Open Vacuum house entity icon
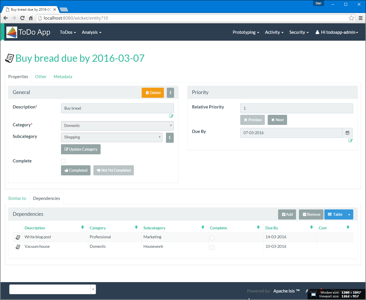This screenshot has height=300, width=366. pos(18,247)
